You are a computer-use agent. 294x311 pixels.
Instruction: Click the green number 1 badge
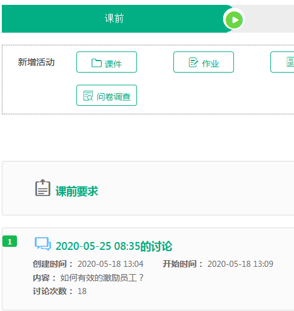pos(10,241)
